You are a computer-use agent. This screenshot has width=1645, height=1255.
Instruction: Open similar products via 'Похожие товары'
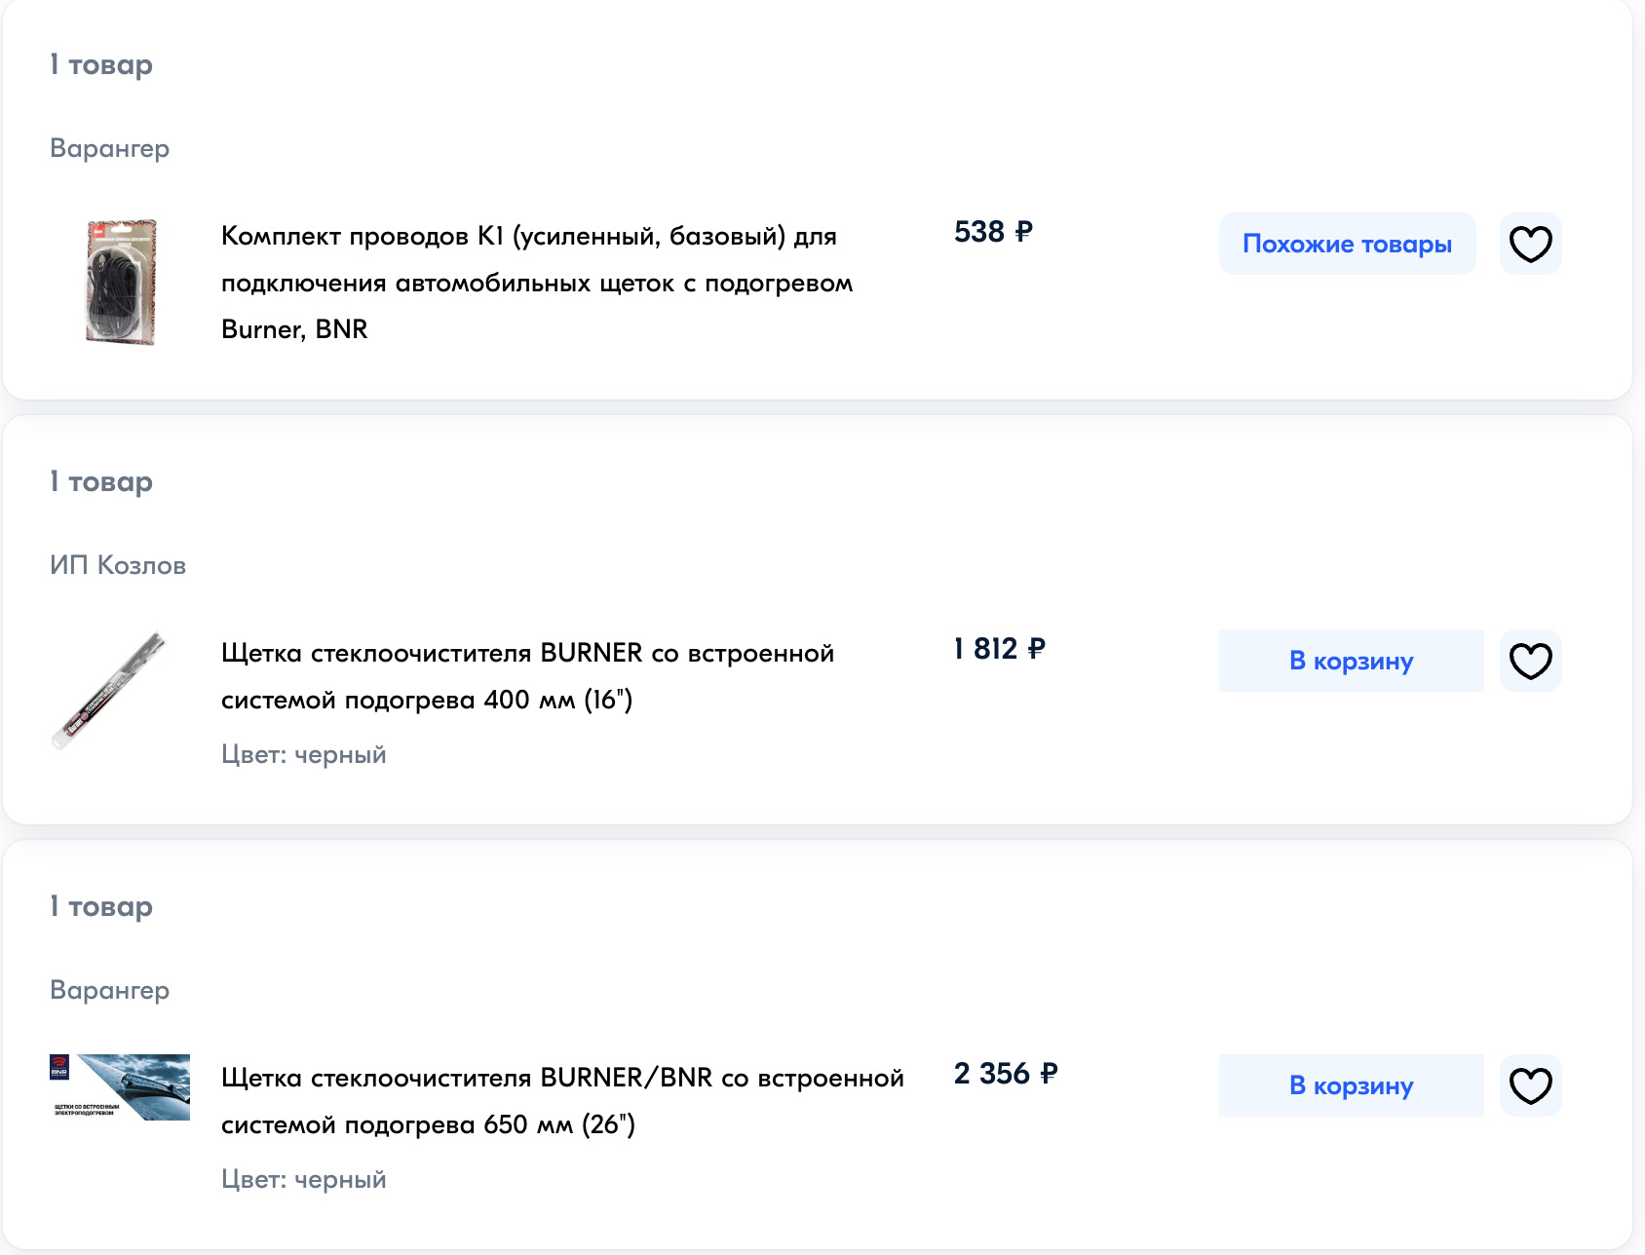(x=1347, y=244)
